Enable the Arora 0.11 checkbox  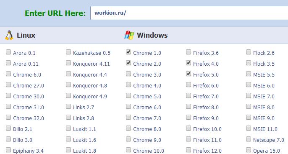8,63
